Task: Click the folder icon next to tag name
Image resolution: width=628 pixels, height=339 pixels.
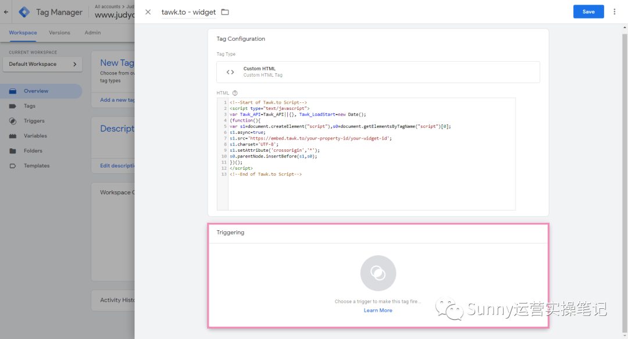Action: pyautogui.click(x=225, y=12)
